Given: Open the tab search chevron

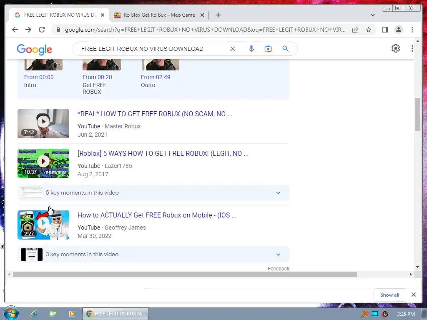Looking at the screenshot, I should [372, 15].
